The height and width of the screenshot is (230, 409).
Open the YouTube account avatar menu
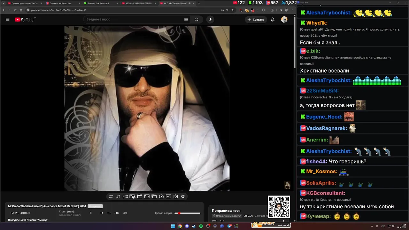[284, 19]
